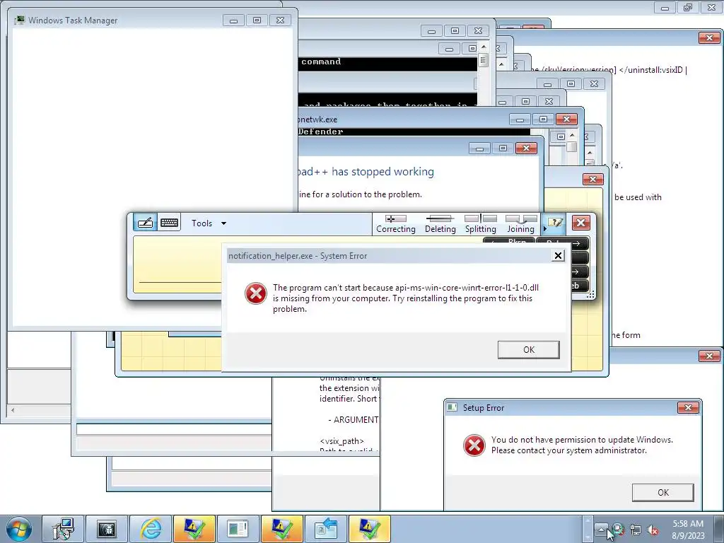724x543 pixels.
Task: Open the clock showing 5:58 AM
Action: pyautogui.click(x=688, y=530)
